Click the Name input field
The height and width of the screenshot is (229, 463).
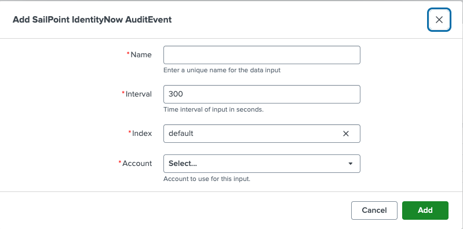pos(261,55)
